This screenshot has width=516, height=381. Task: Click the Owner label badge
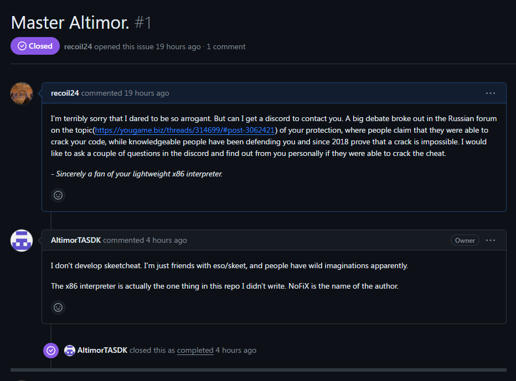[465, 240]
